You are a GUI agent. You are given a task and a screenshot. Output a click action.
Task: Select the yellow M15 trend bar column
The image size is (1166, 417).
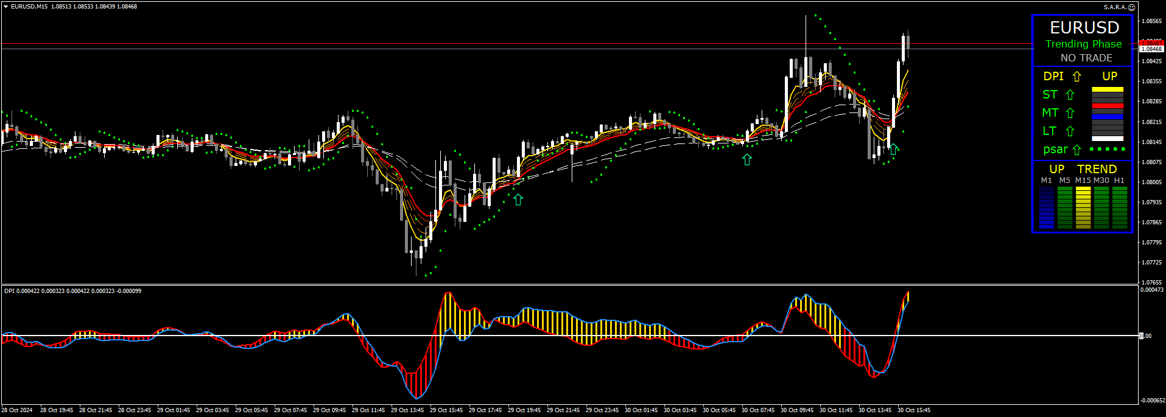click(x=1083, y=207)
